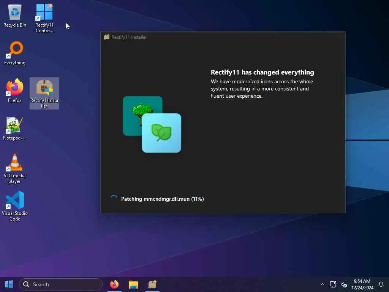Image resolution: width=389 pixels, height=292 pixels.
Task: Click the 'Rectify11 has changed everything' heading
Action: coord(262,72)
